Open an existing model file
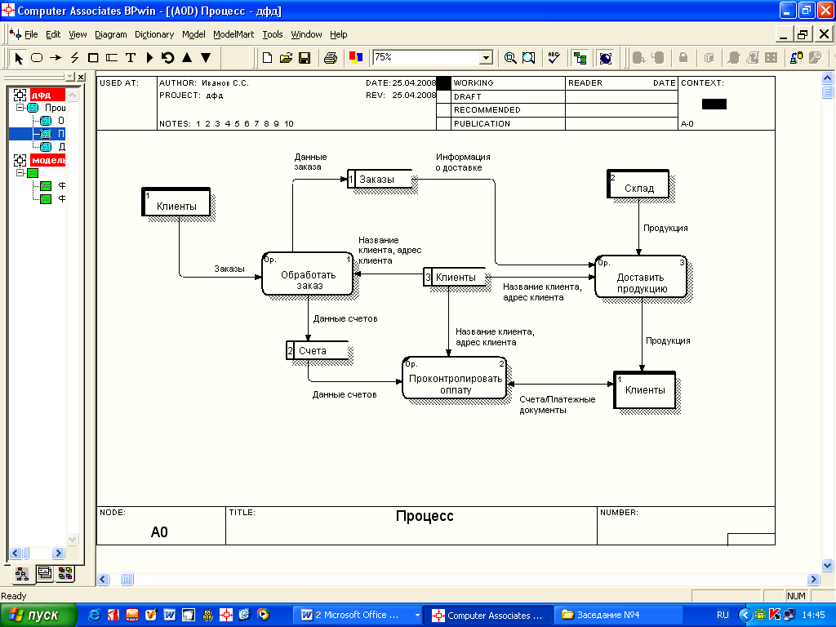Image resolution: width=836 pixels, height=627 pixels. point(286,58)
